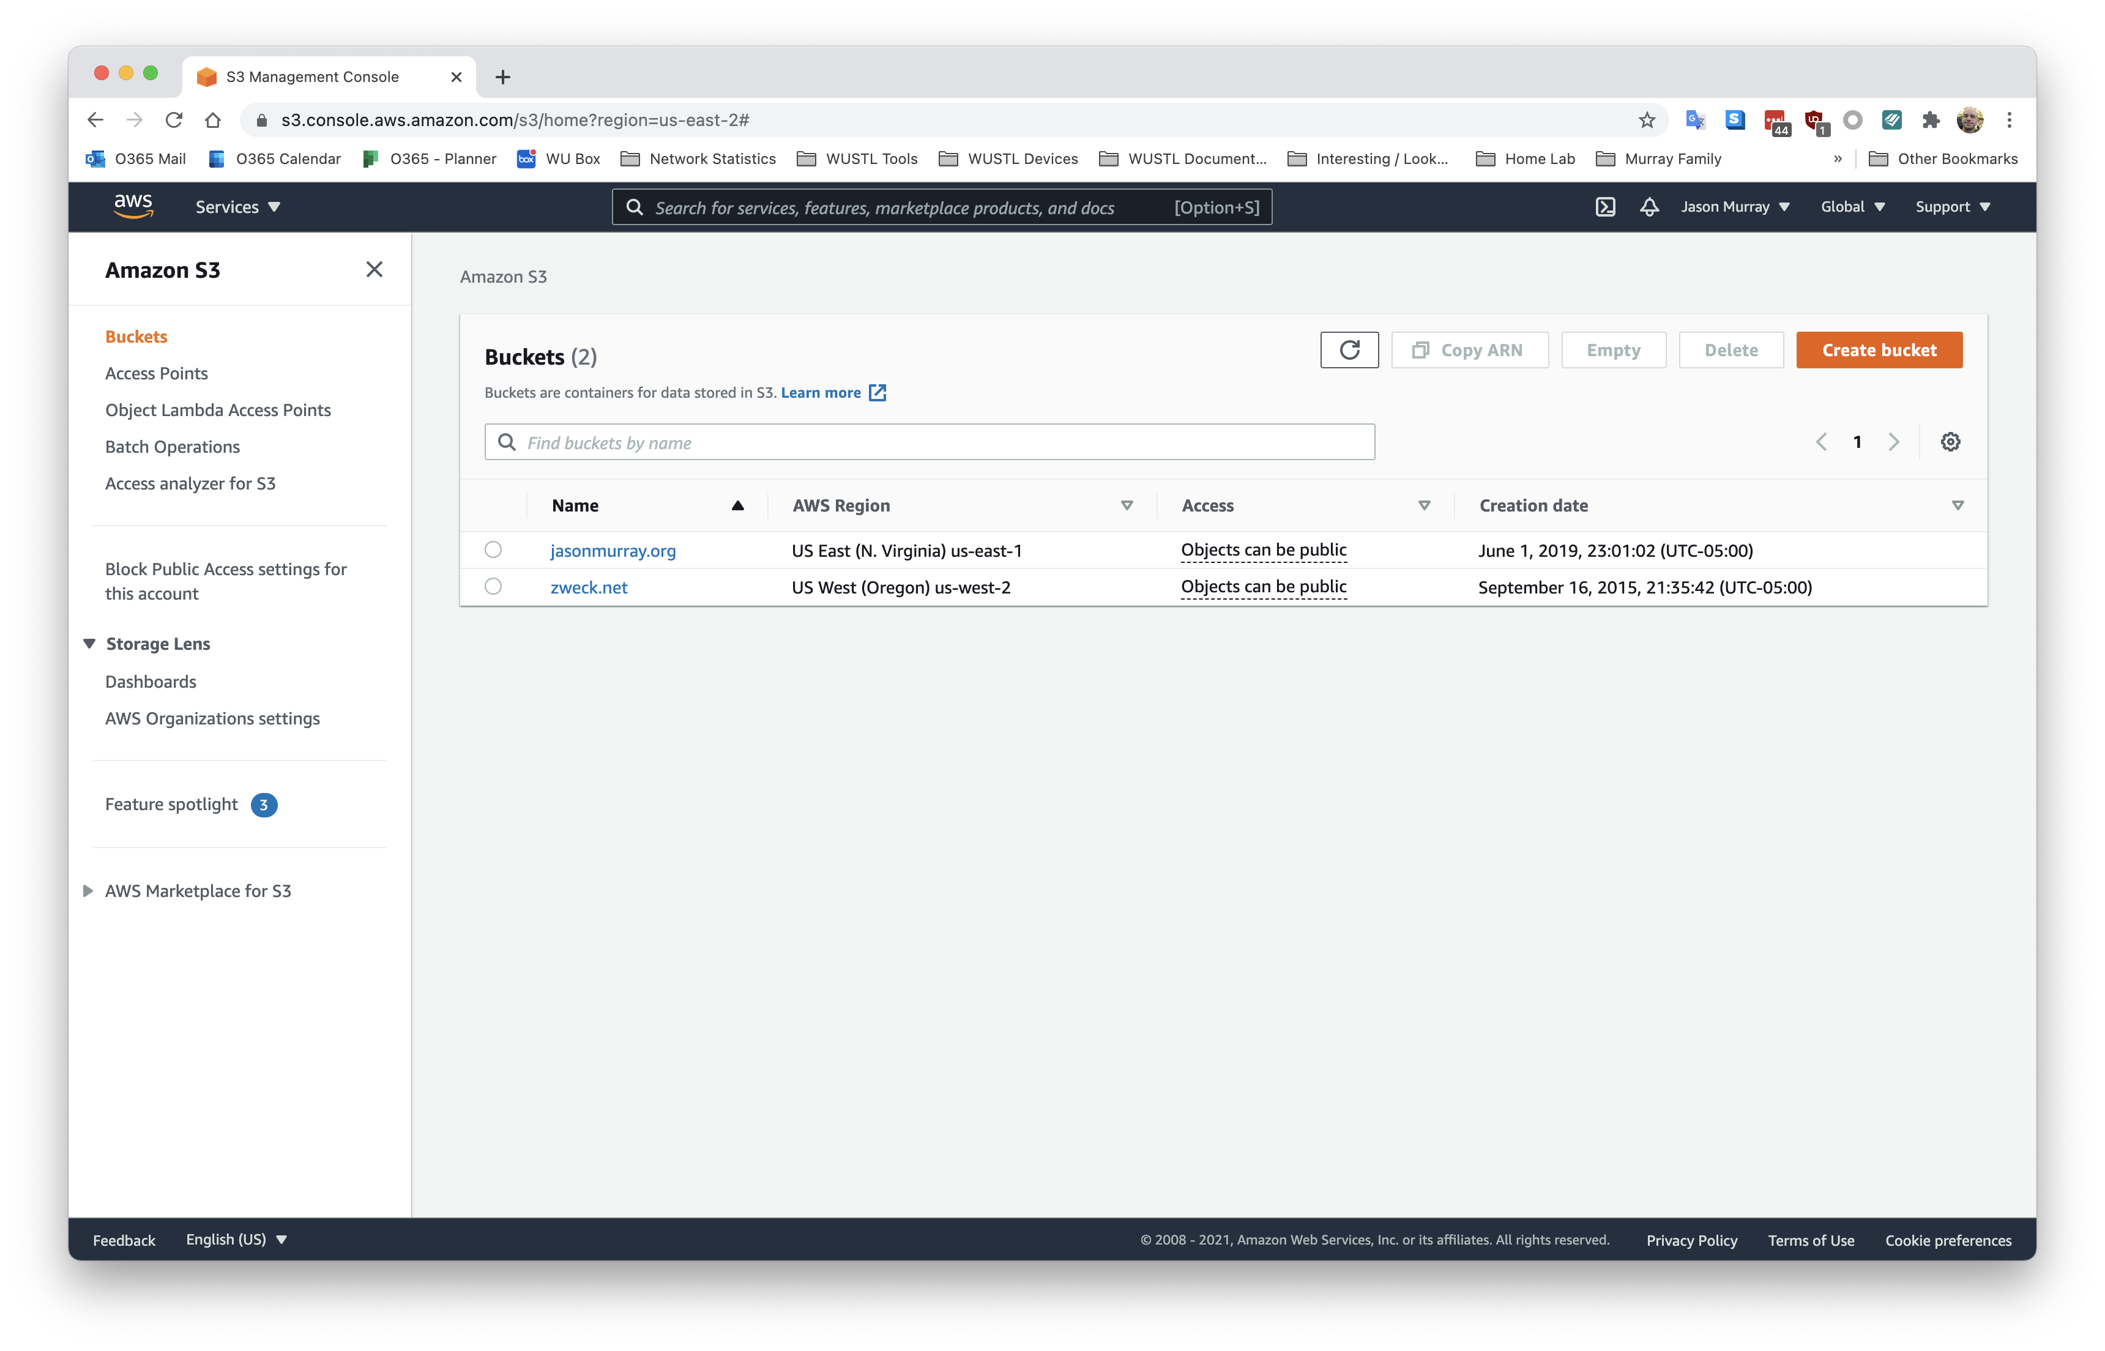Click the Delete button

point(1731,350)
